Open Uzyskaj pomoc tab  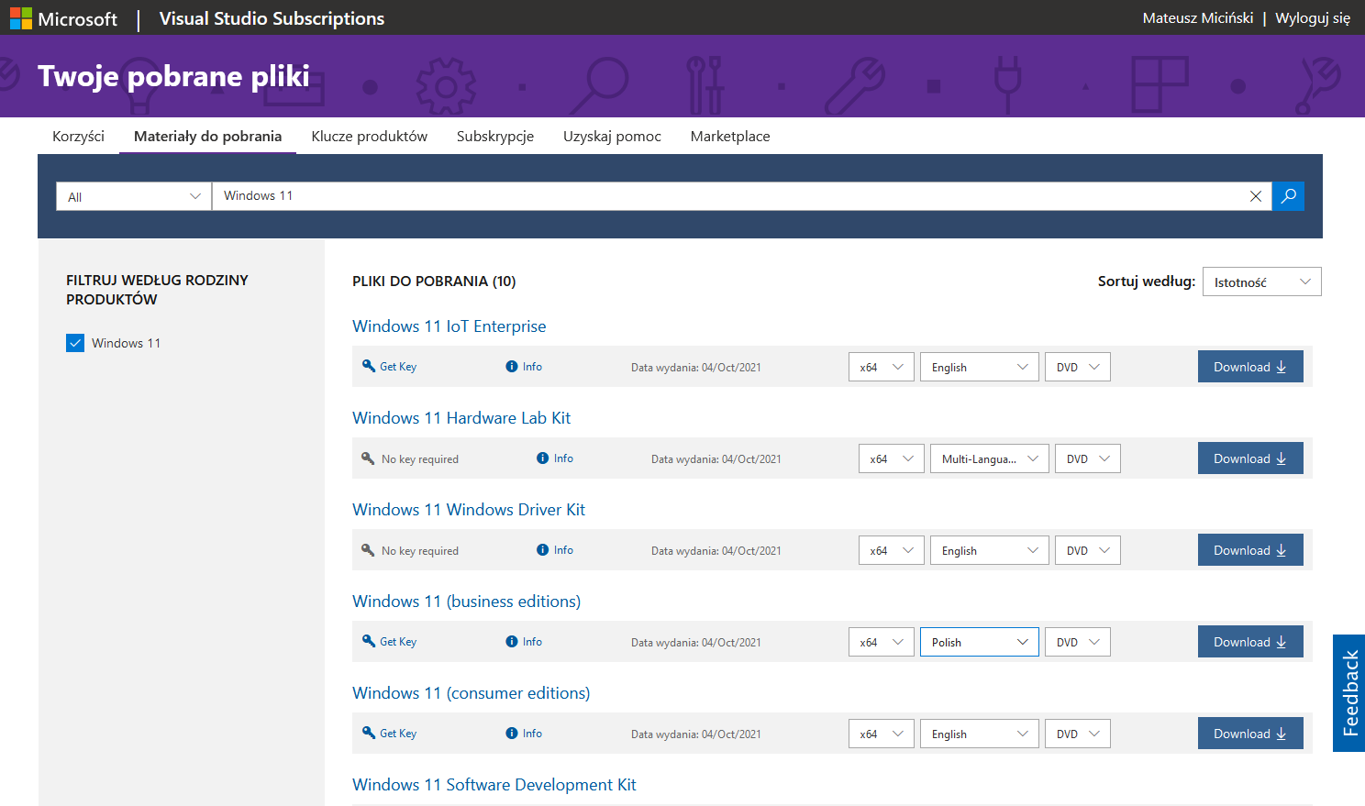click(x=612, y=136)
